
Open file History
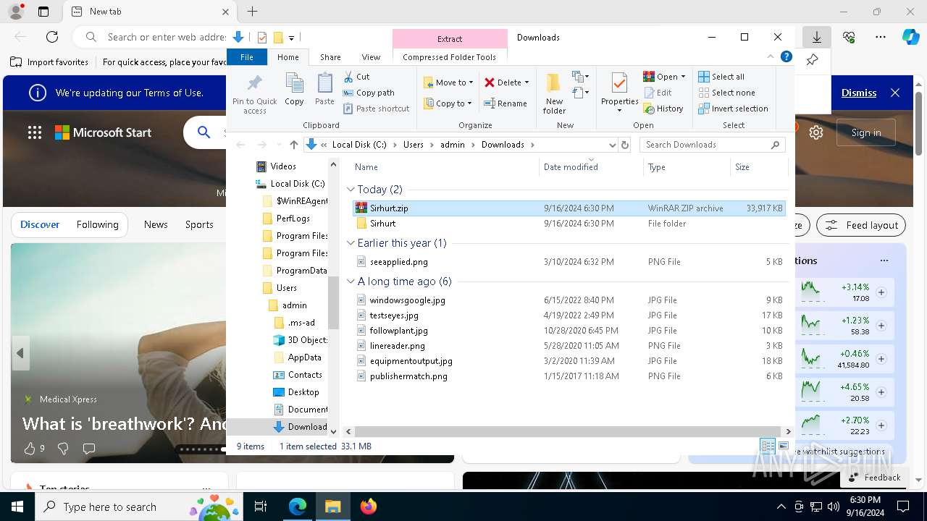[x=663, y=109]
